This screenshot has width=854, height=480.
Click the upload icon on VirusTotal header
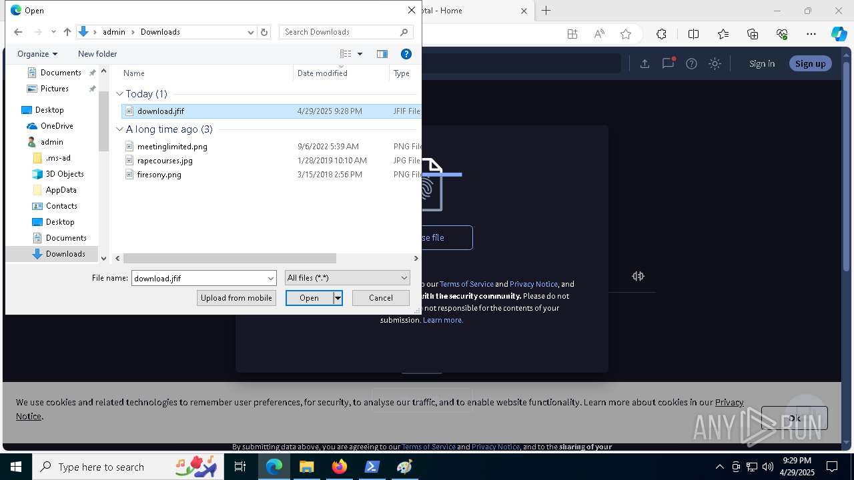(645, 63)
